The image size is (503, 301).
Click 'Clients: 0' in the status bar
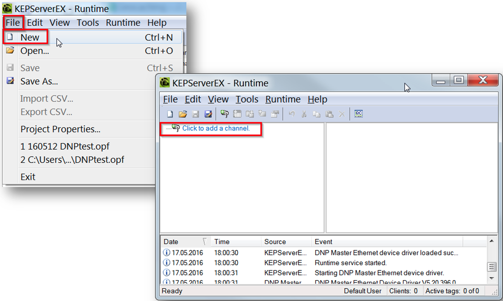click(x=403, y=291)
